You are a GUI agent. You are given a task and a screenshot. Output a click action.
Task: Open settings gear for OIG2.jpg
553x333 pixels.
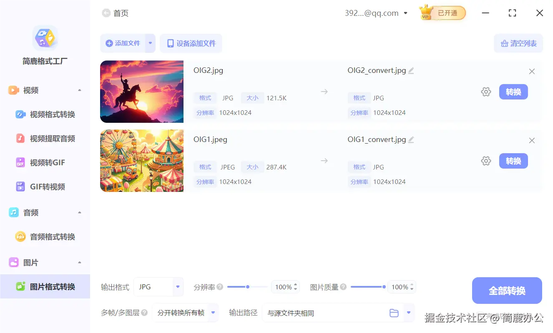486,92
